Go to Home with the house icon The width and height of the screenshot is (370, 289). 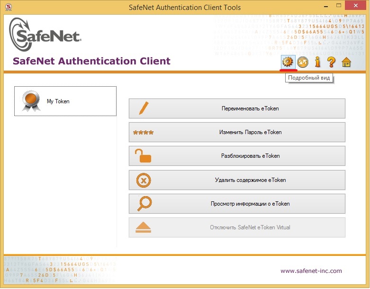coord(346,62)
